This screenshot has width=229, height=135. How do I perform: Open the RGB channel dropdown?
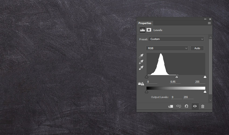tap(167, 48)
